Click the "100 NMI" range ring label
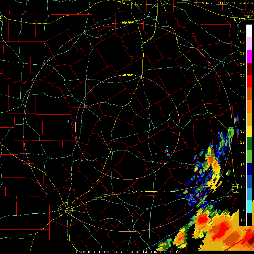This screenshot has width=254, height=254. pyautogui.click(x=128, y=23)
